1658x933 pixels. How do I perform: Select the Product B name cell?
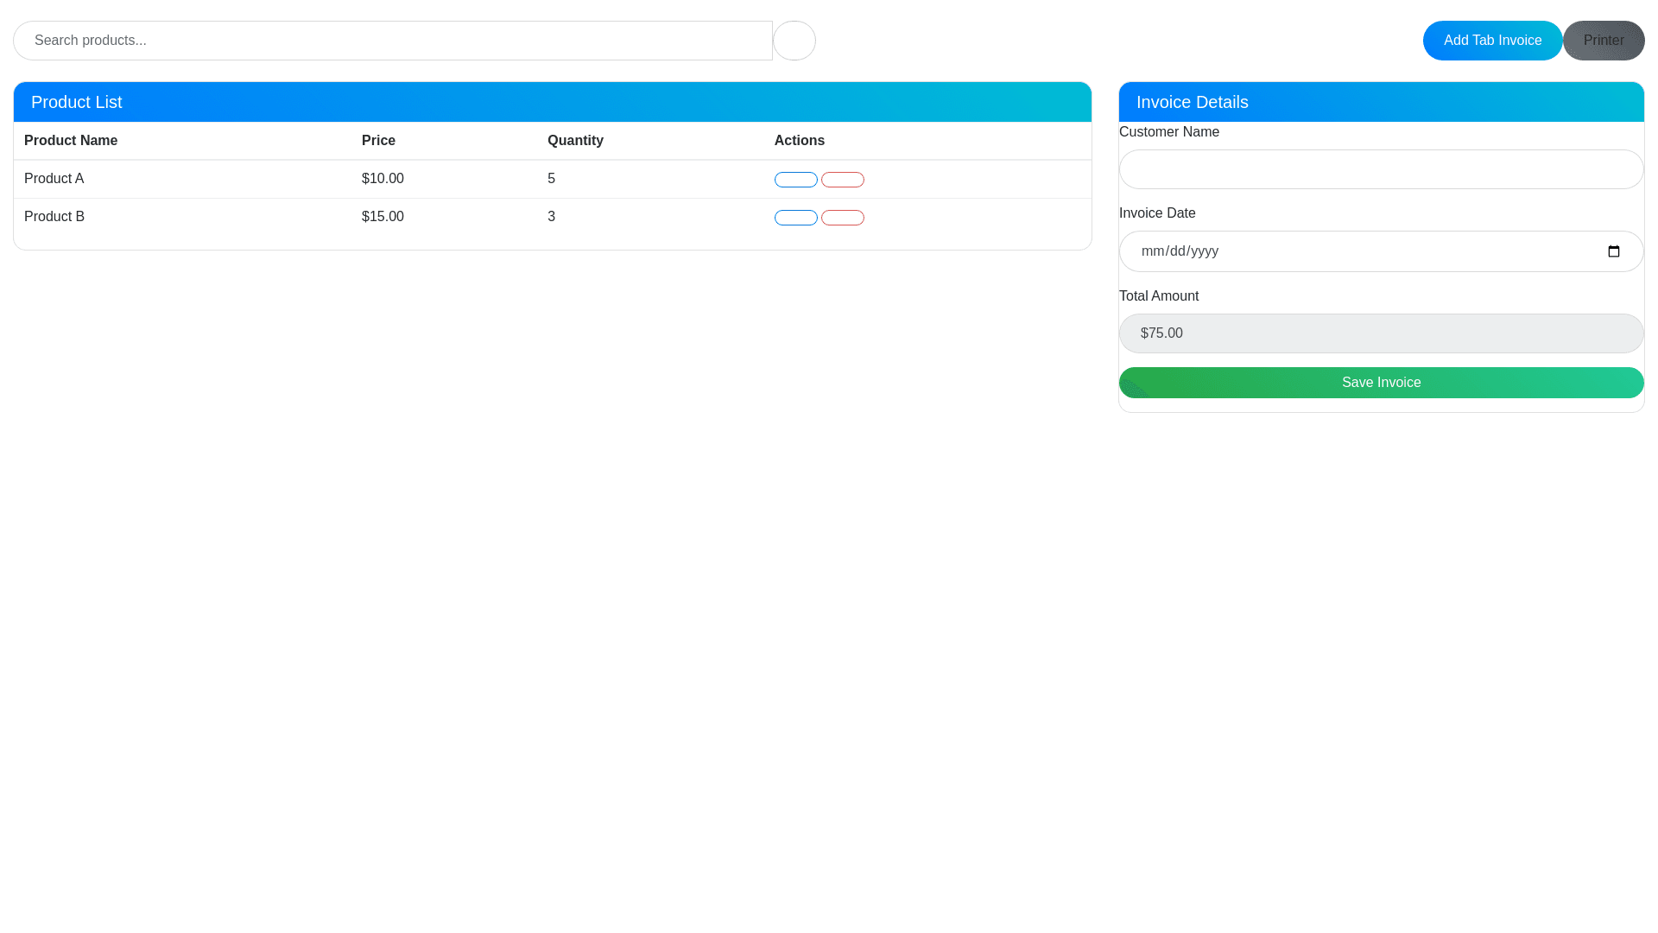[x=54, y=217]
